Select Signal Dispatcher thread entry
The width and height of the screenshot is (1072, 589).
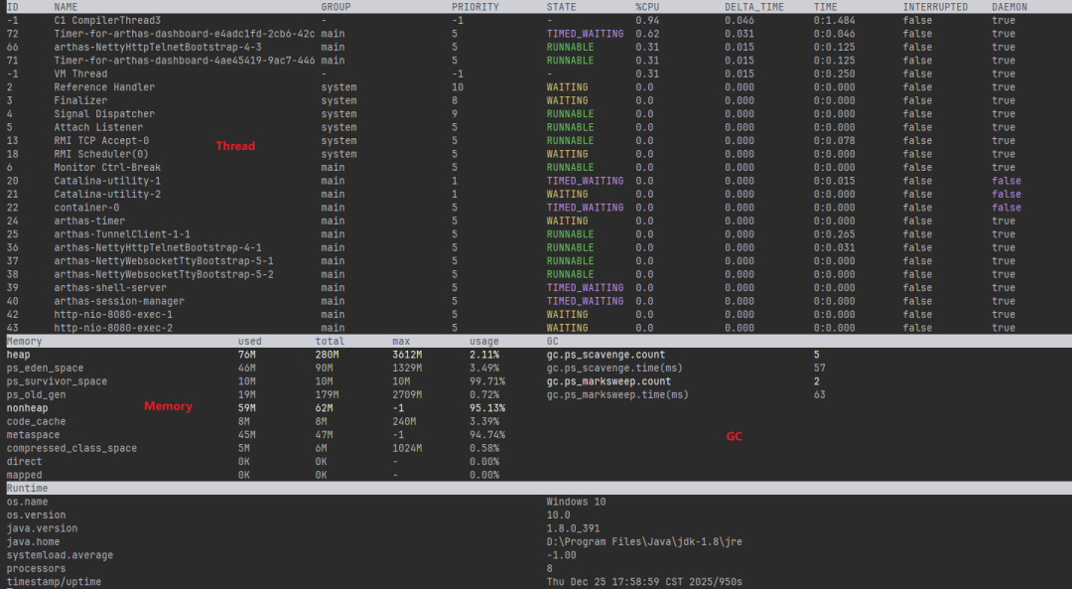pos(104,113)
